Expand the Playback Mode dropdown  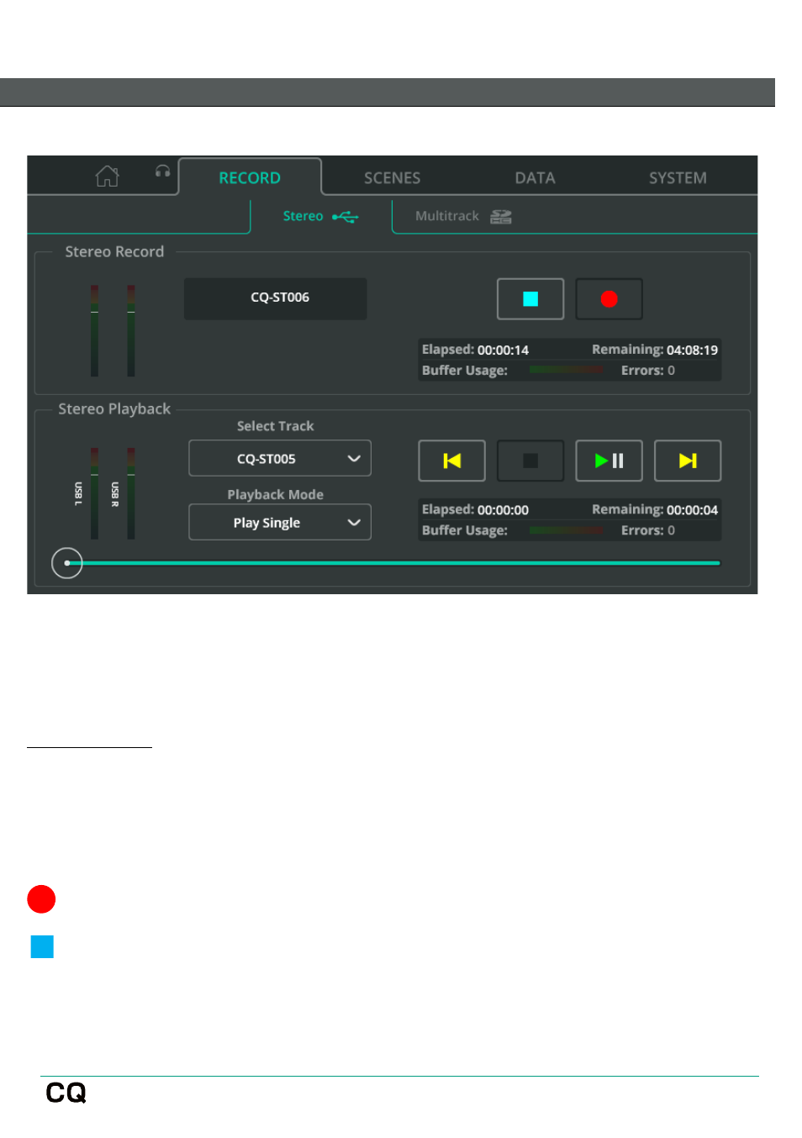[279, 523]
